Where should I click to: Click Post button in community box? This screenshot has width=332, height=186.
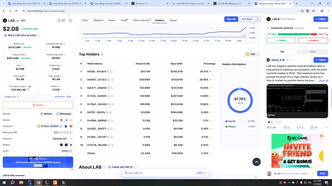[323, 173]
